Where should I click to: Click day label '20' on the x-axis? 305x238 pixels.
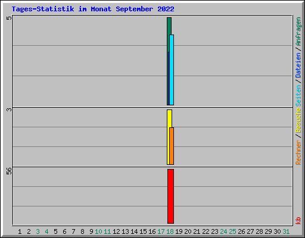click(x=188, y=231)
